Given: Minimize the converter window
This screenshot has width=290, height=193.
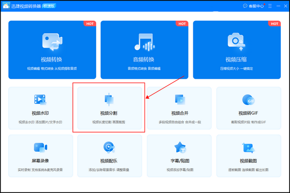Looking at the screenshot, I should (x=278, y=6).
